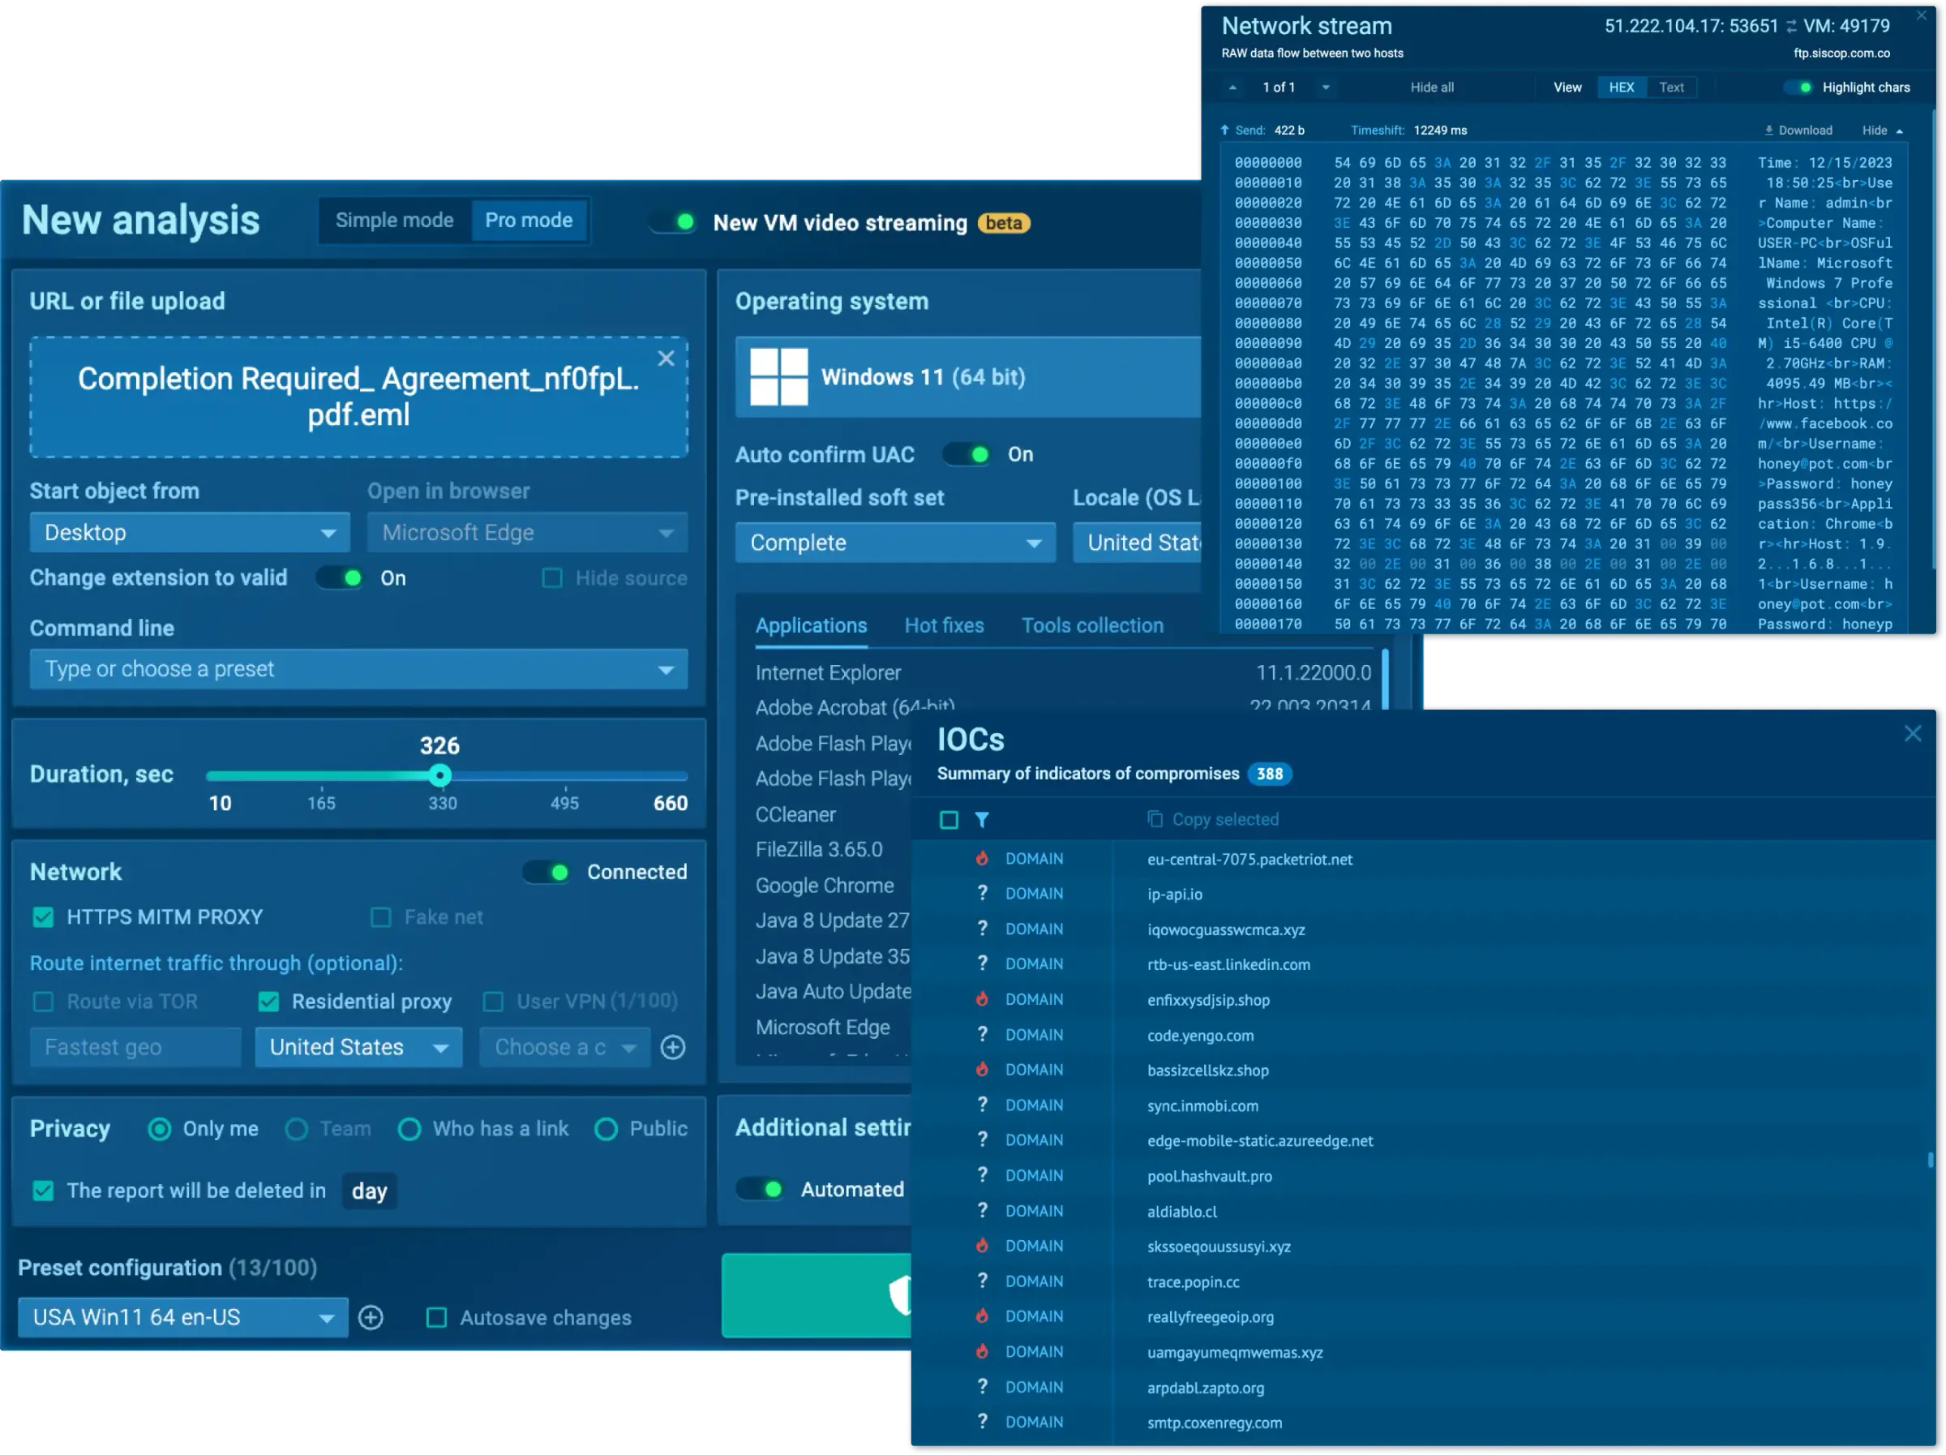Click the plus icon next to User VPN
This screenshot has width=1946, height=1455.
tap(673, 1046)
